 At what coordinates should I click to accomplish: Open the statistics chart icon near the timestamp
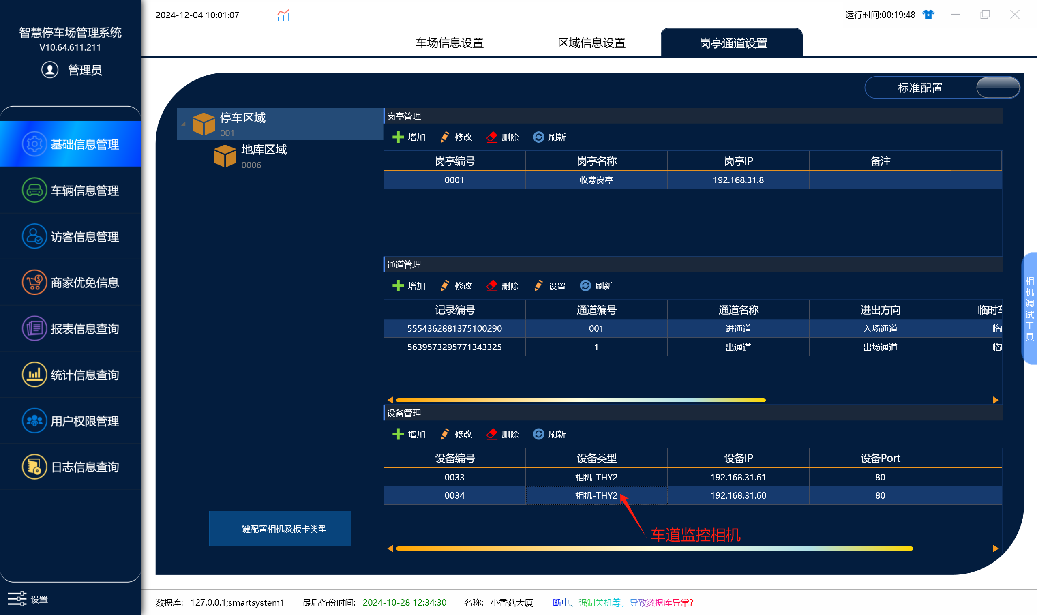283,15
